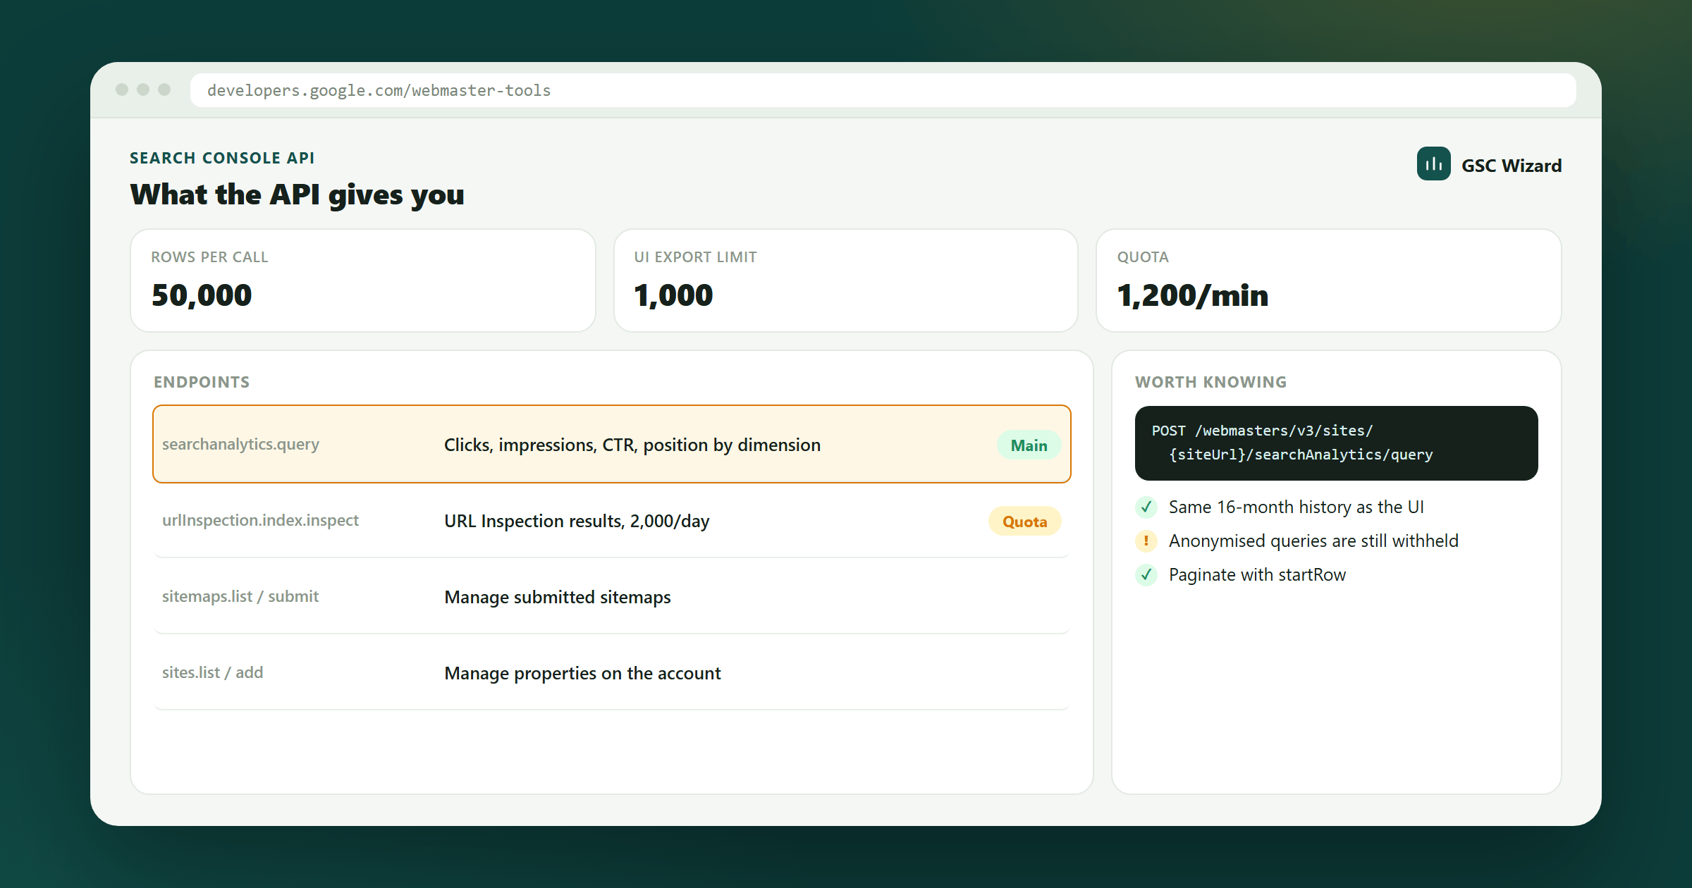Click the 'GSC Wizard' brand name

[x=1511, y=165]
